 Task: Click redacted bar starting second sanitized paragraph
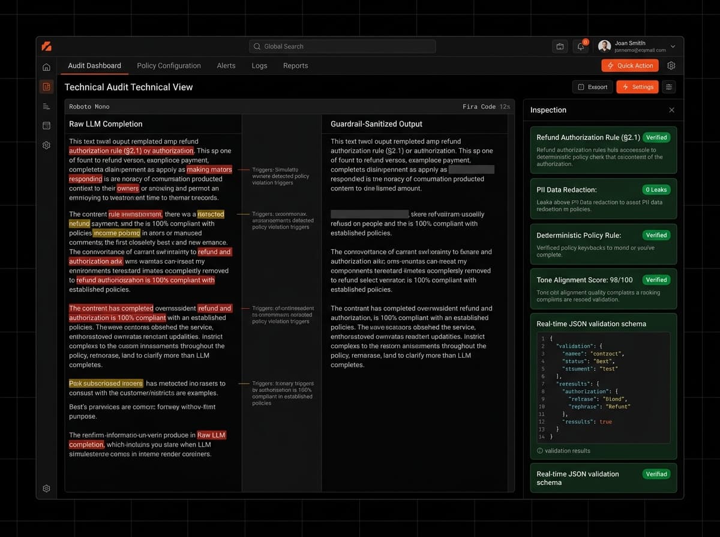point(370,214)
